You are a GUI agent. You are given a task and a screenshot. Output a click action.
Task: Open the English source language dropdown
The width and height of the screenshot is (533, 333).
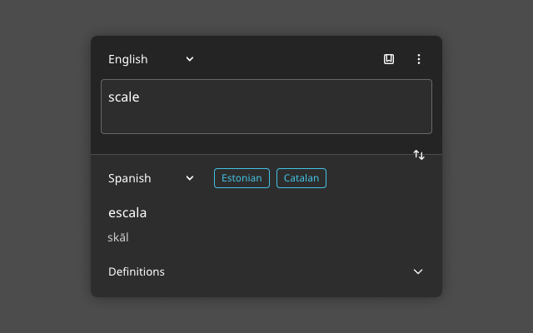click(x=150, y=59)
